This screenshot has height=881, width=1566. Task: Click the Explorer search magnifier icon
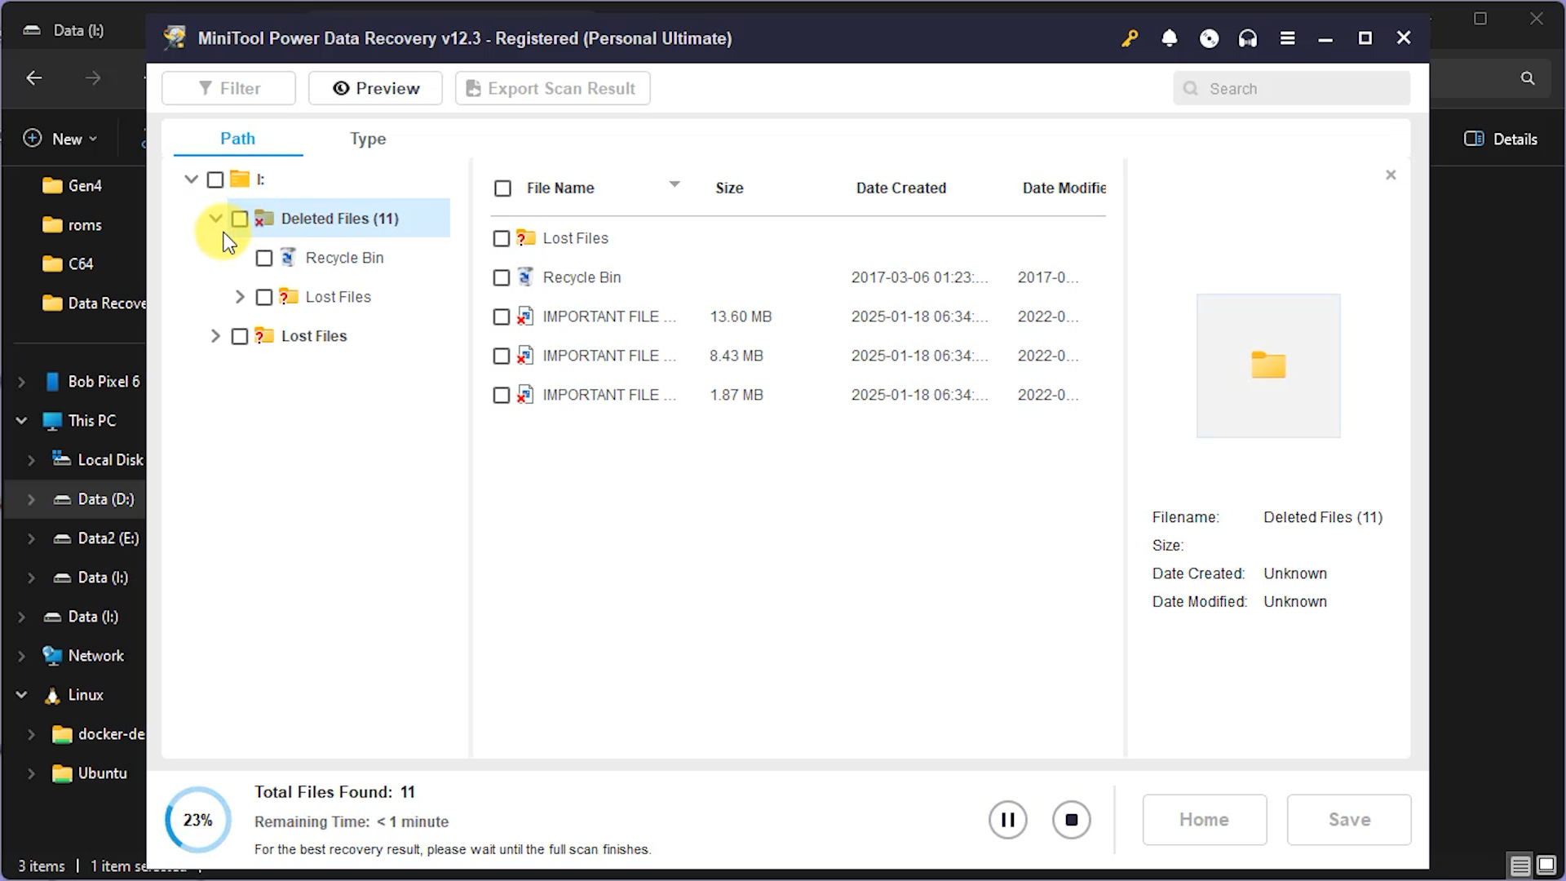click(1528, 78)
